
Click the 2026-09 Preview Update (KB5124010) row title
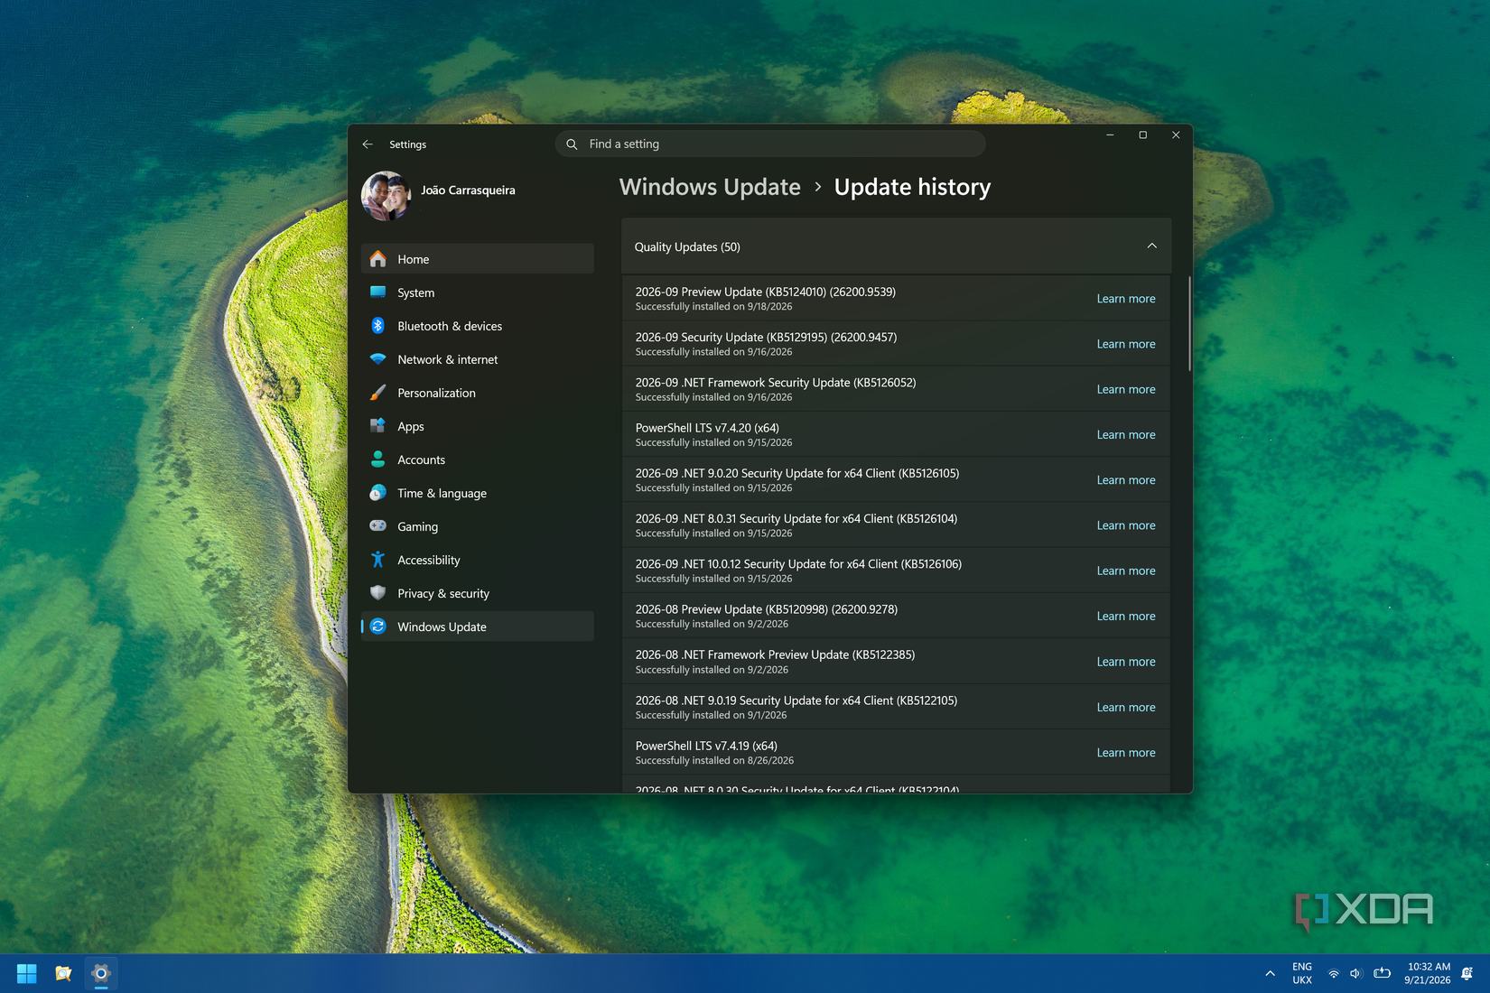tap(766, 292)
